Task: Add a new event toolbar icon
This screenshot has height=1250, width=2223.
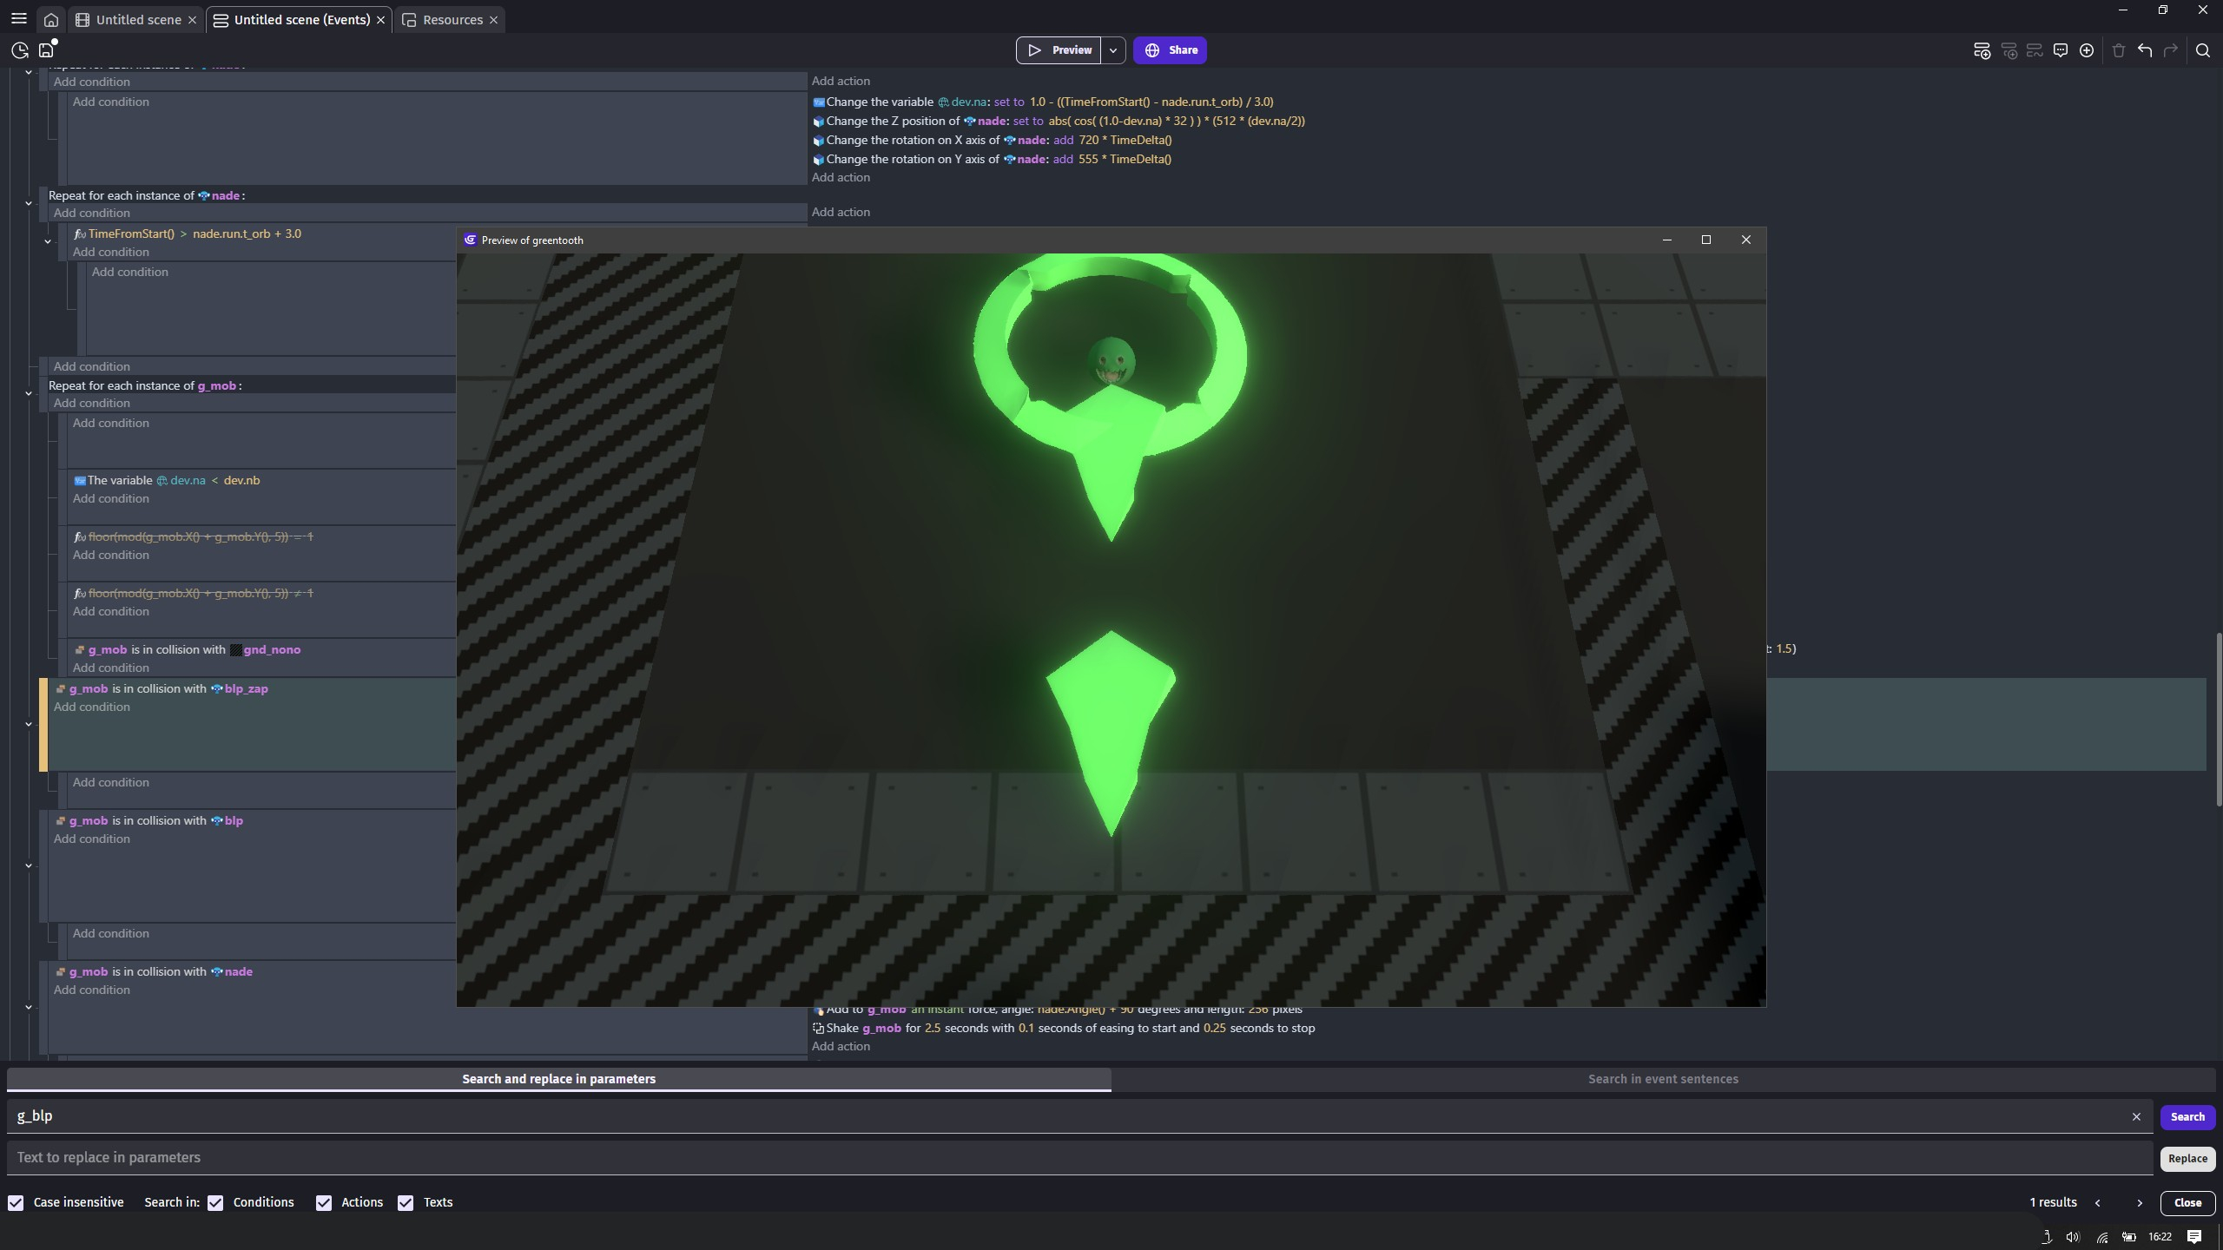Action: (1982, 50)
